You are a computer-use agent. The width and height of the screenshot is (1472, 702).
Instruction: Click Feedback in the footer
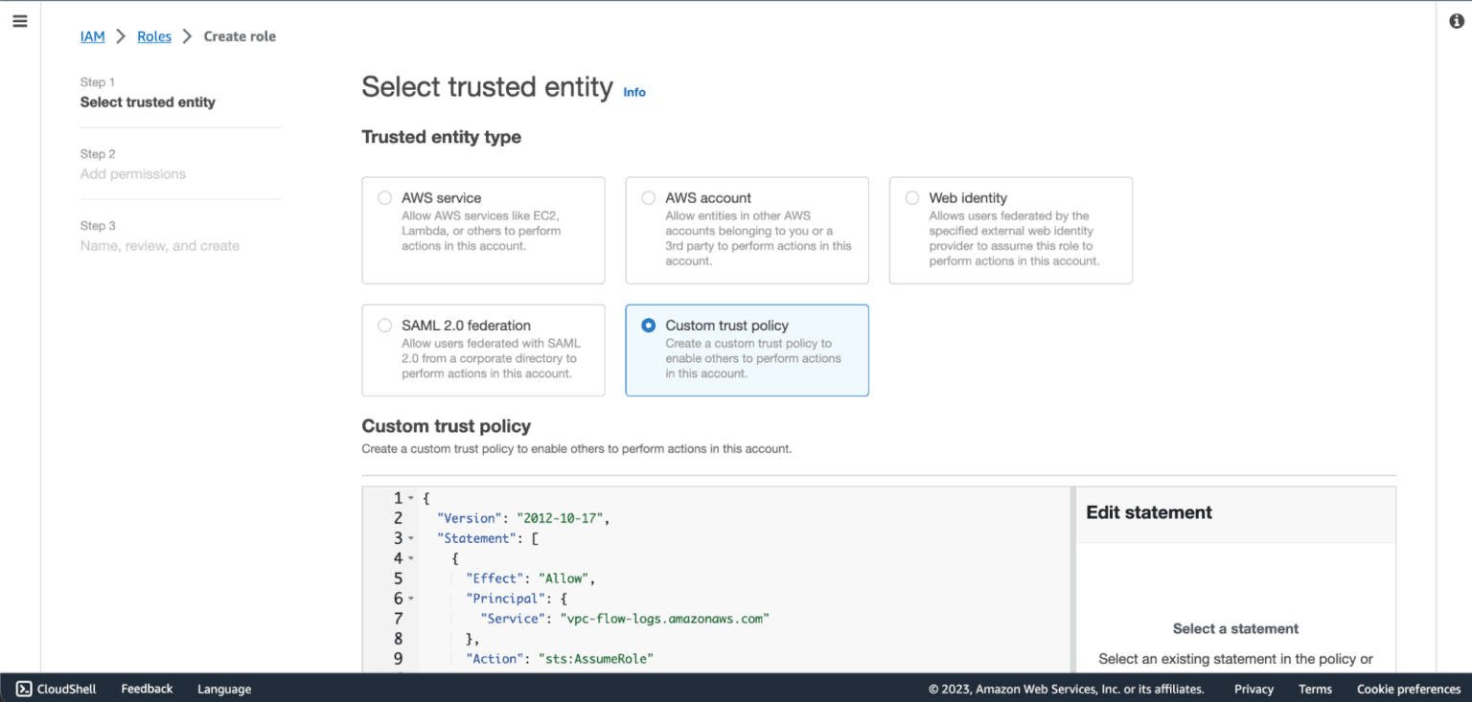(147, 689)
